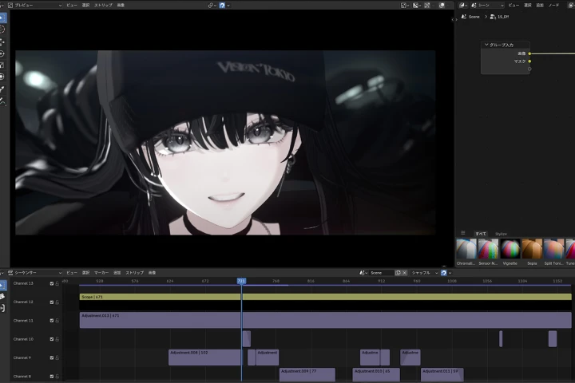Viewport: 575px width, 383px height.
Task: Mute Channel 11 via its checkbox
Action: (52, 320)
